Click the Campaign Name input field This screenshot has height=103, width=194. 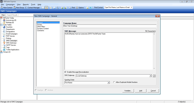(x=110, y=26)
